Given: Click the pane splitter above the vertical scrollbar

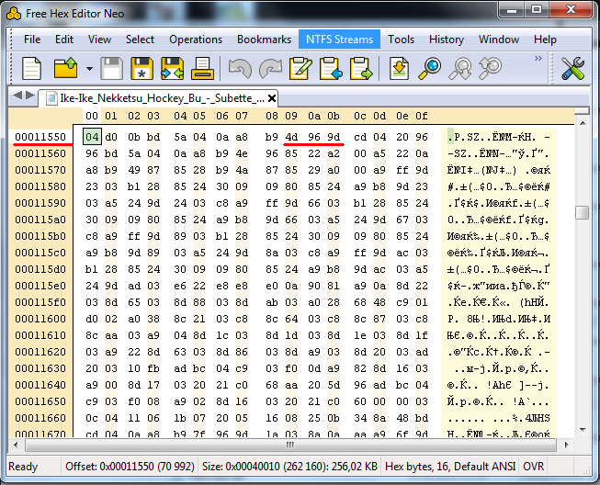Looking at the screenshot, I should [x=583, y=111].
